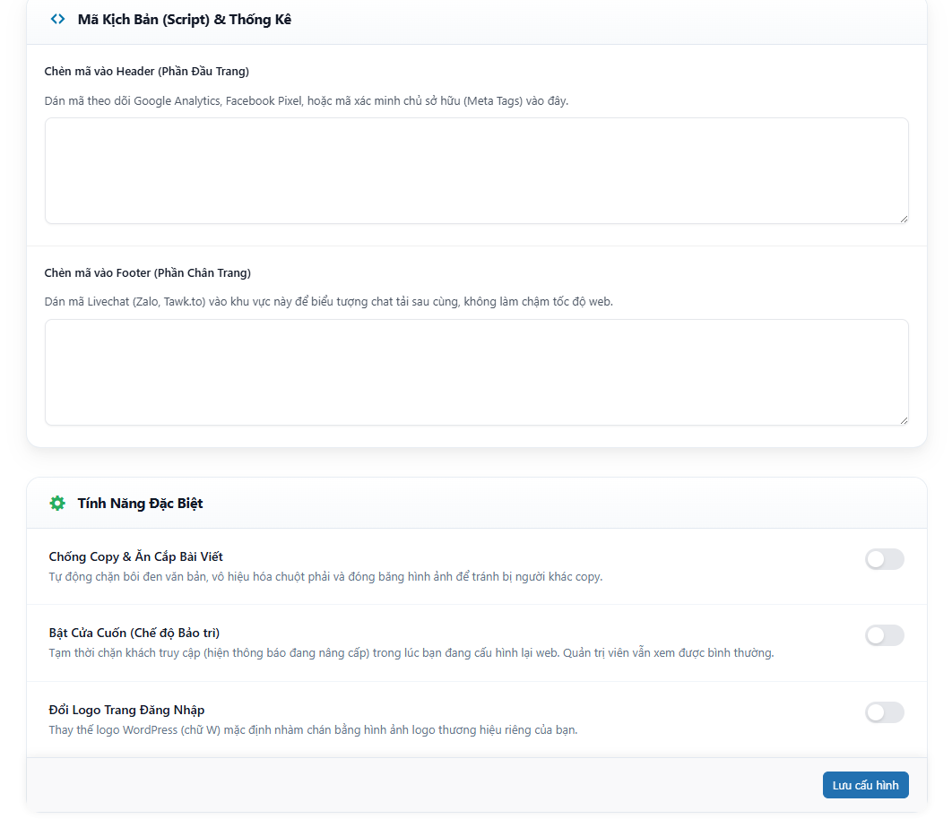952x819 pixels.
Task: Click the description starting 'Thay thế logo WordPress'
Action: [x=313, y=729]
